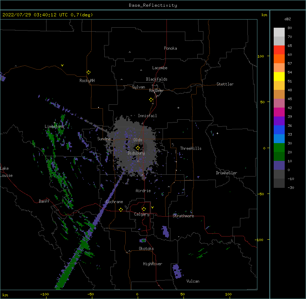Click the RedDeer city label

pos(156,91)
